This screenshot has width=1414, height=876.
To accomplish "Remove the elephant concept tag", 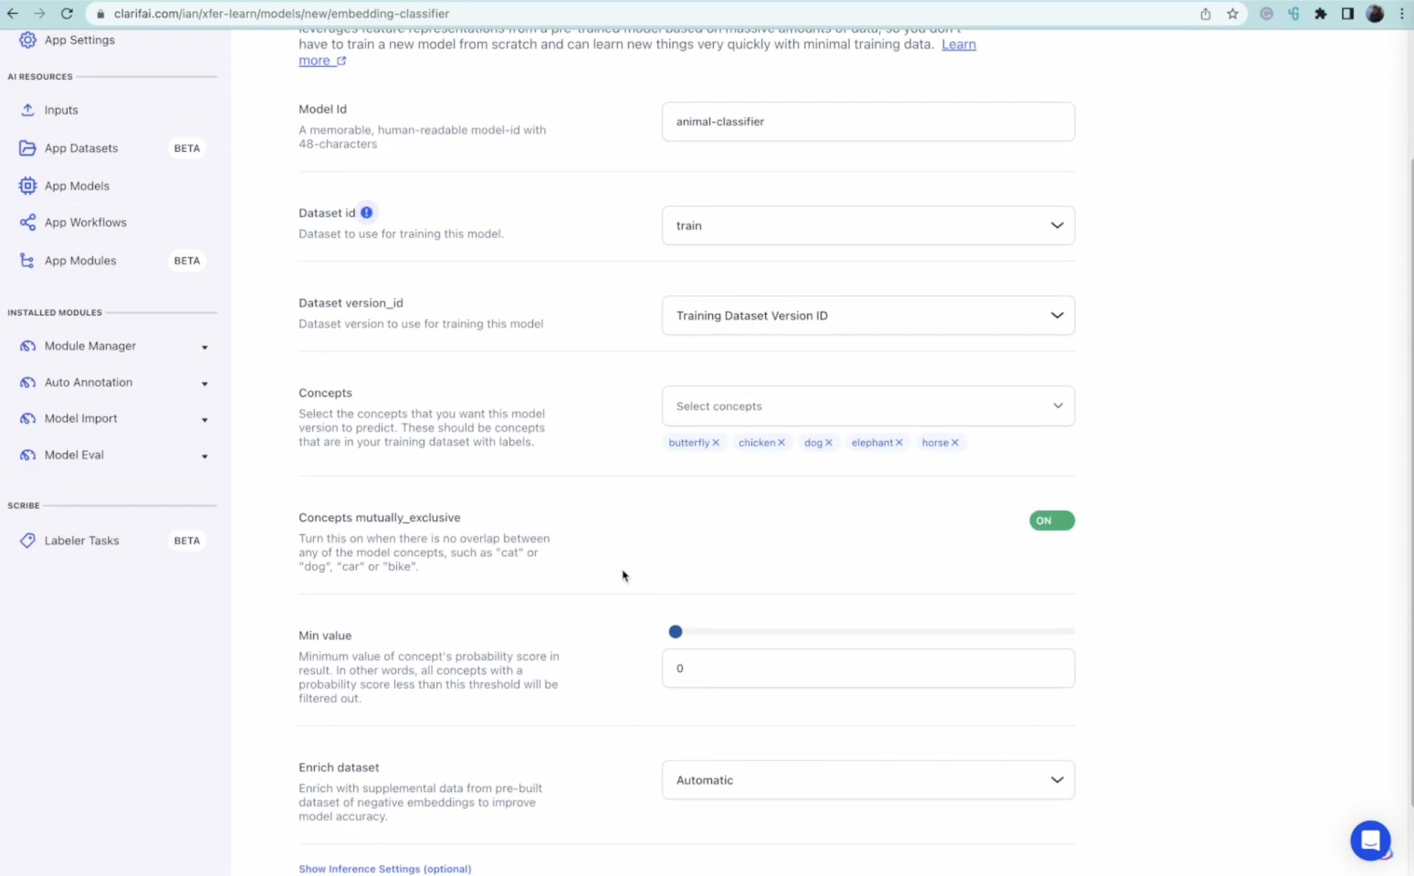I will (x=899, y=443).
